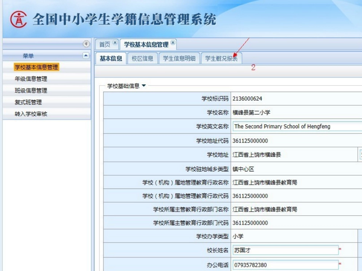
Task: Click the 学校地址 value 江西省上饶市横峰县
Action: (x=256, y=155)
